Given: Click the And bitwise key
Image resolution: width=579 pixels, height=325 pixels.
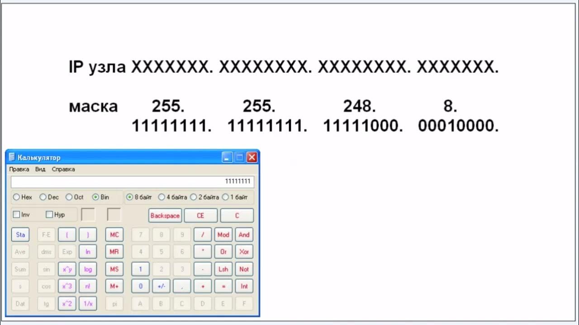Looking at the screenshot, I should 244,235.
